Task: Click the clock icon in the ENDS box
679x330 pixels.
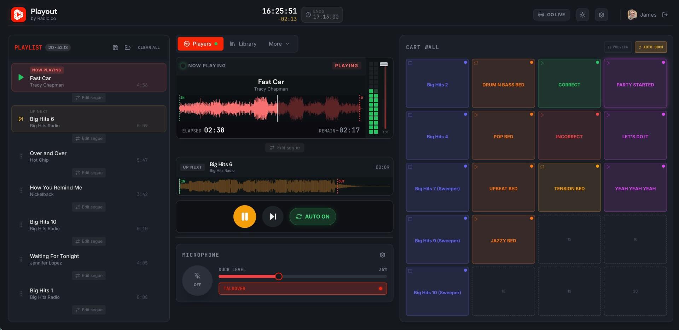Action: 308,15
